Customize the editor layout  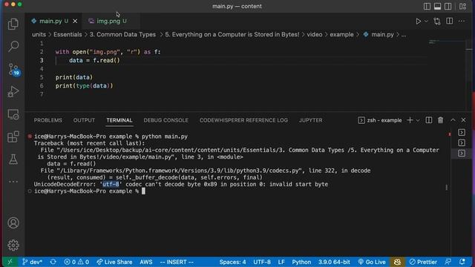click(462, 7)
